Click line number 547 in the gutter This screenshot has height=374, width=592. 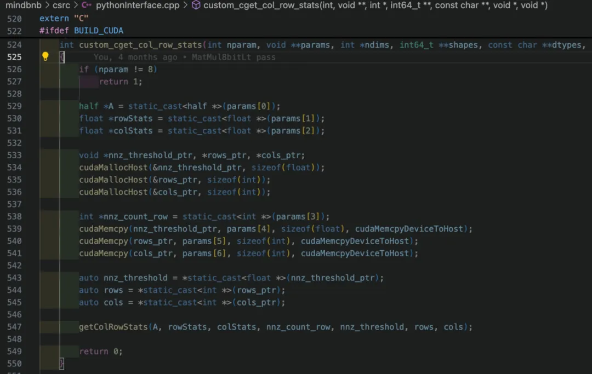tap(15, 327)
